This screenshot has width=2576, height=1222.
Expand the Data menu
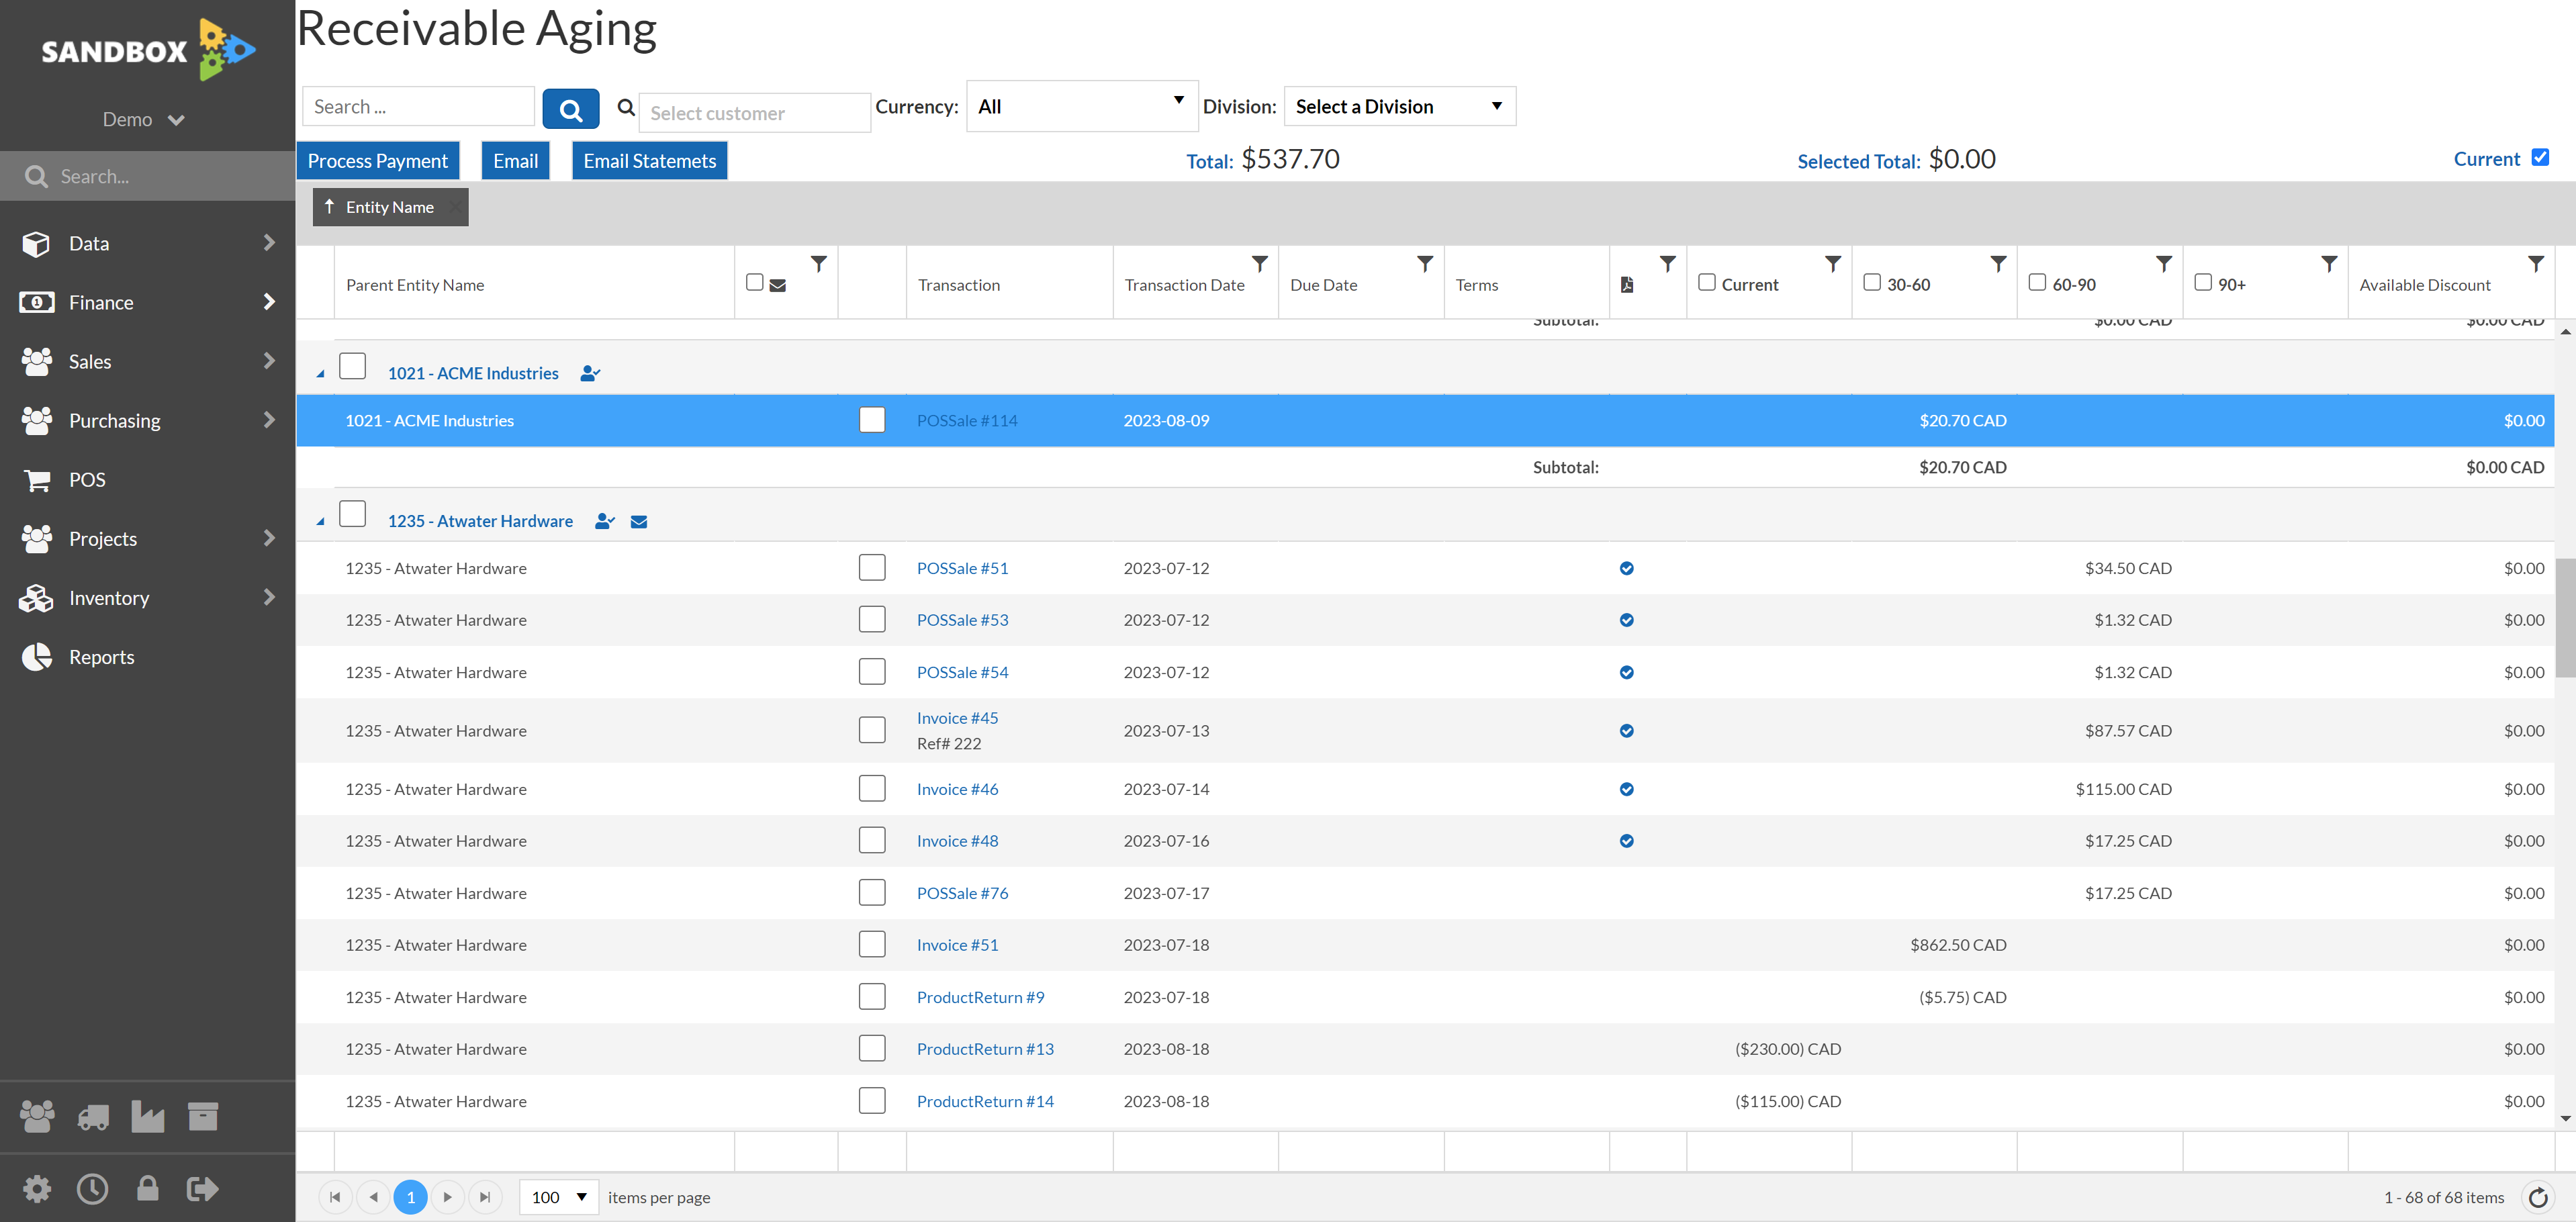[x=148, y=243]
